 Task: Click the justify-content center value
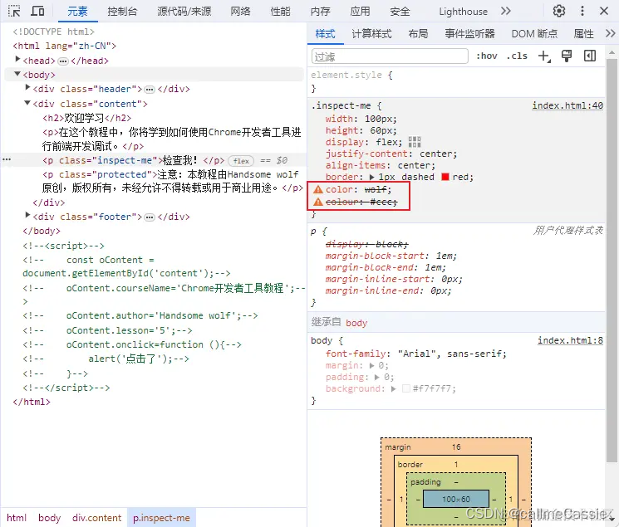[x=437, y=154]
